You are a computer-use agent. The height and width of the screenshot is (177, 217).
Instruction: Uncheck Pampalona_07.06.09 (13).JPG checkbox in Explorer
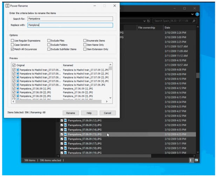click(62, 125)
